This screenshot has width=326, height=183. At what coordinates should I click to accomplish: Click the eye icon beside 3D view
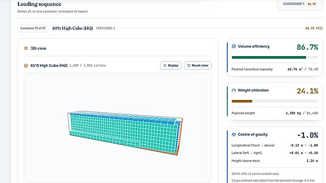(x=26, y=48)
